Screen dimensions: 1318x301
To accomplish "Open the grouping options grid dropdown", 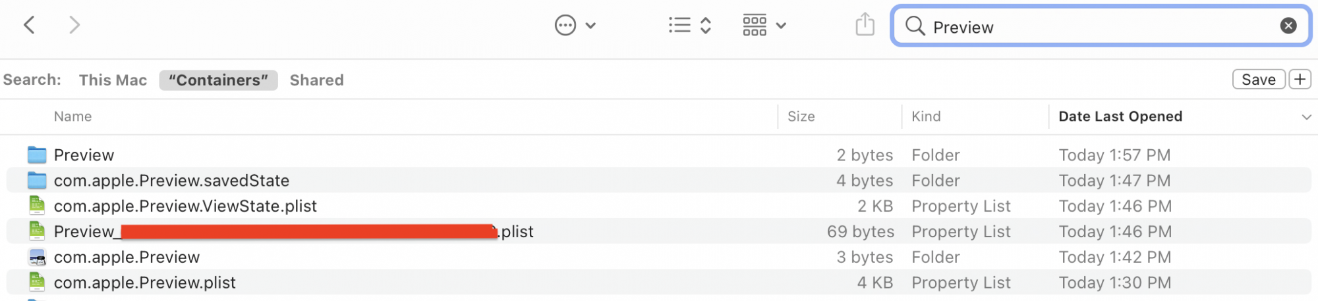I will (x=764, y=26).
